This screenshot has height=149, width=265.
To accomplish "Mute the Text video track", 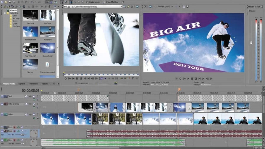I will coord(34,96).
